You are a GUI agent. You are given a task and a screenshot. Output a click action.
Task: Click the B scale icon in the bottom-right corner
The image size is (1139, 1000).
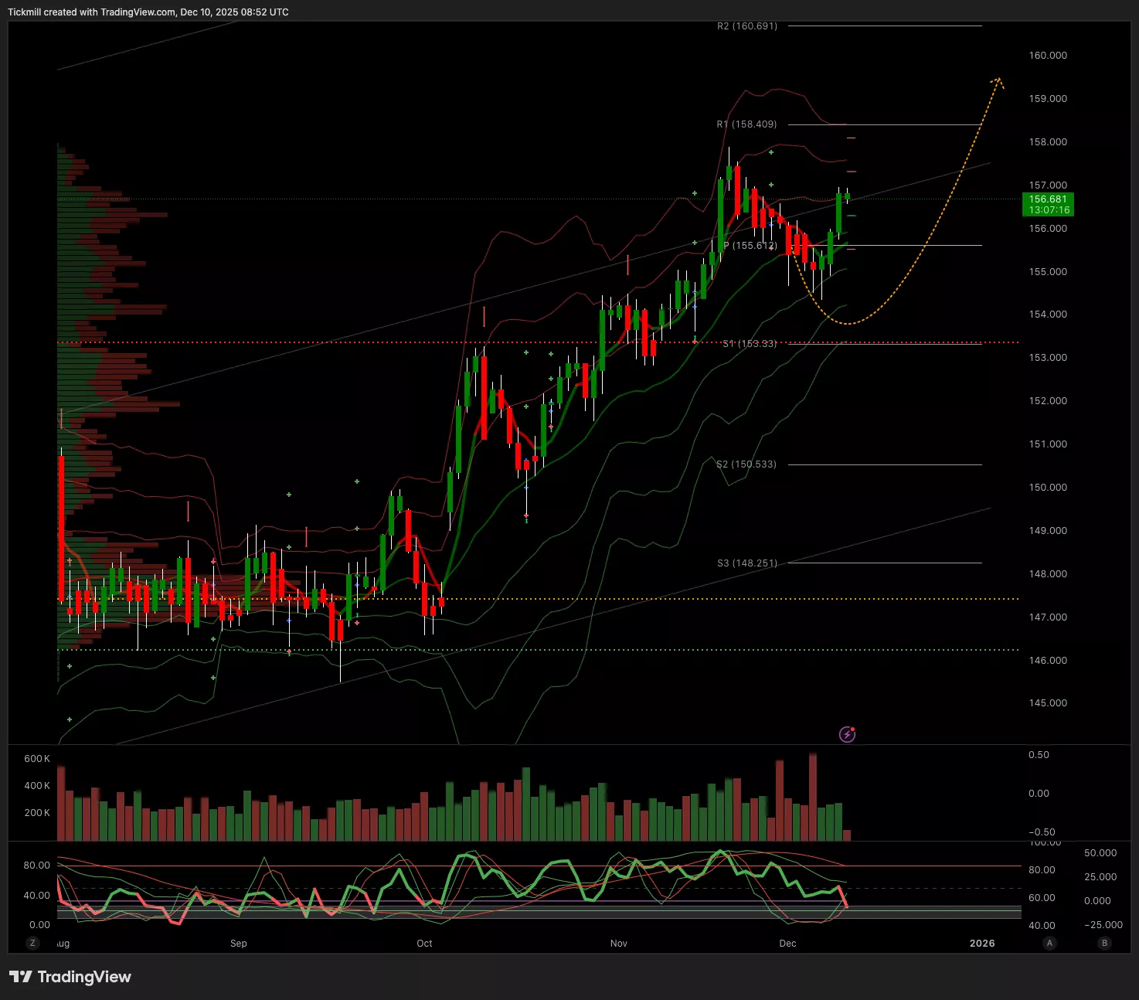point(1104,943)
